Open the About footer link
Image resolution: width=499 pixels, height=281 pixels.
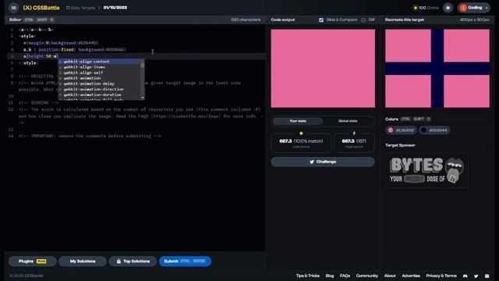click(x=390, y=276)
